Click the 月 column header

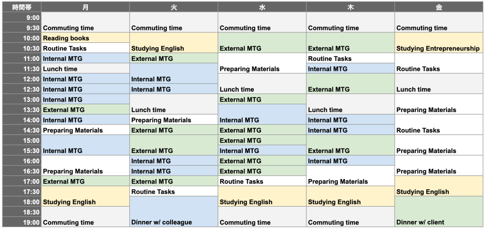(x=85, y=7)
